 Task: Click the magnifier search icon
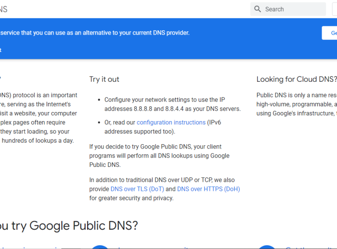pos(257,9)
